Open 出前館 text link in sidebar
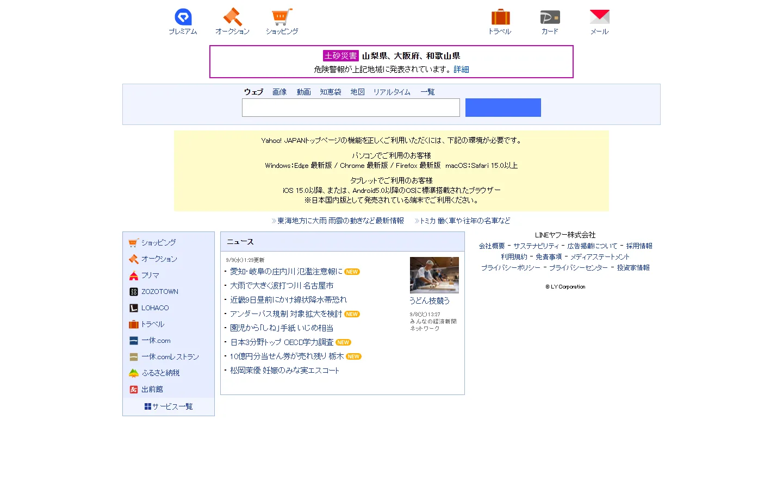The height and width of the screenshot is (489, 783). point(152,390)
